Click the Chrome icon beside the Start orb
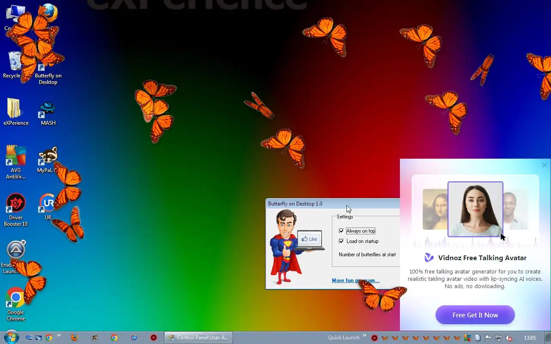The width and height of the screenshot is (551, 344). (x=49, y=338)
